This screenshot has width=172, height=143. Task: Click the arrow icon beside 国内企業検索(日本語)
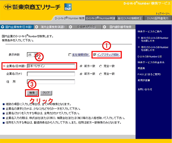3,27
